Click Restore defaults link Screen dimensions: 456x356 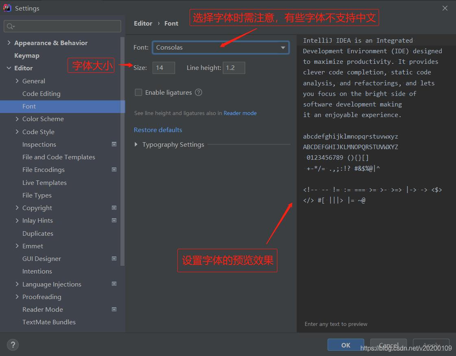[158, 130]
